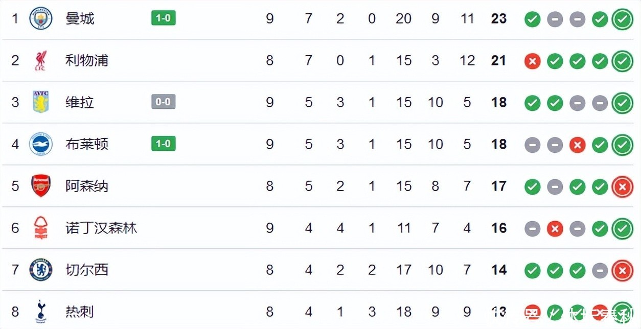Click 切尔西's latest red loss form icon

click(x=622, y=271)
